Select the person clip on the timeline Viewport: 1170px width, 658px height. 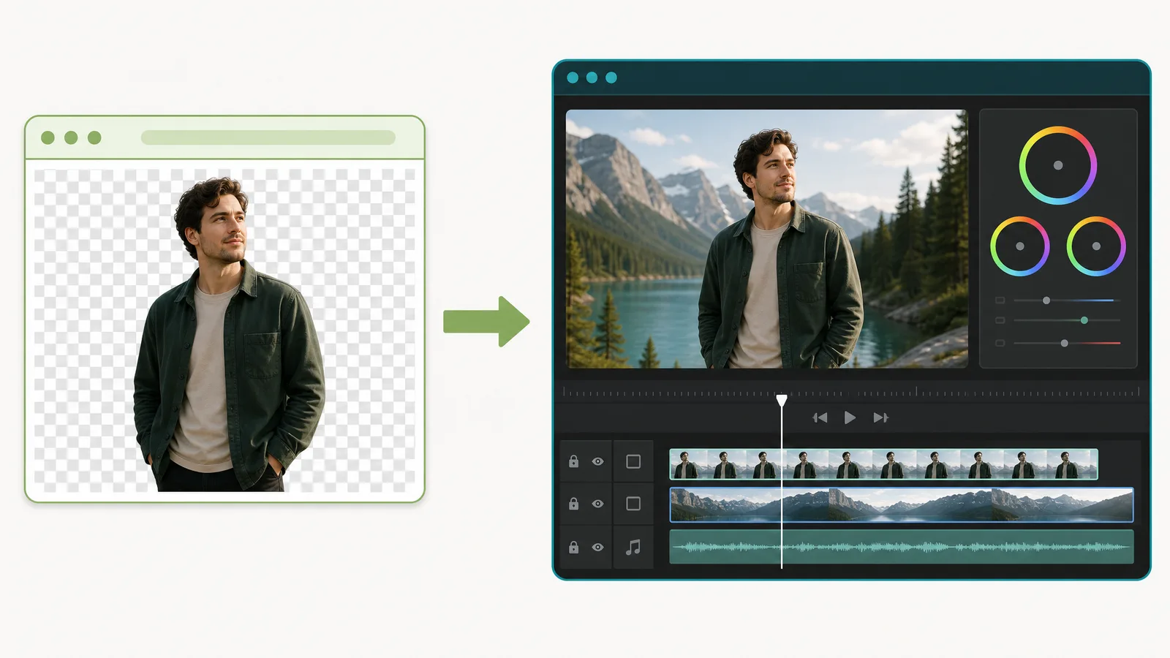point(883,464)
